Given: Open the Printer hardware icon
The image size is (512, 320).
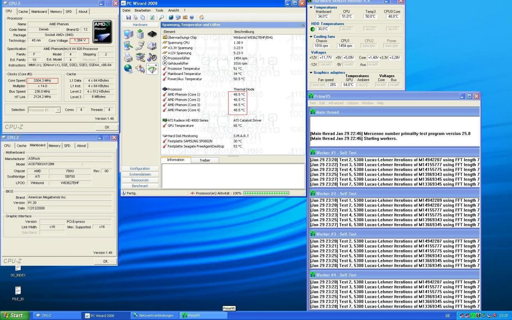Looking at the screenshot, I should point(128,57).
